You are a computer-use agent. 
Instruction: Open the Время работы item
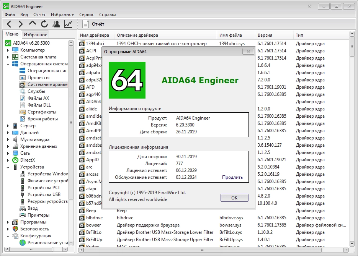[22, 119]
